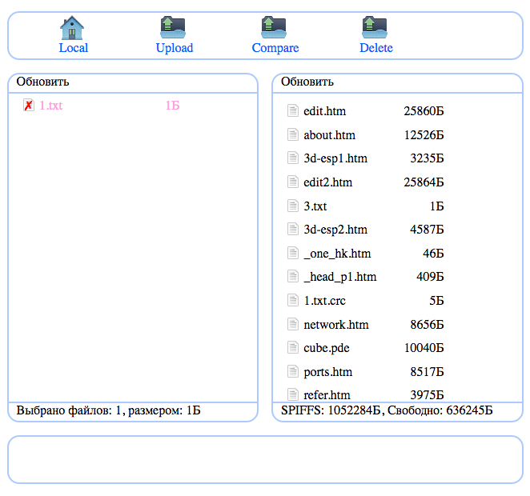Select edit2.htm in the file list
The width and height of the screenshot is (530, 496).
(328, 182)
